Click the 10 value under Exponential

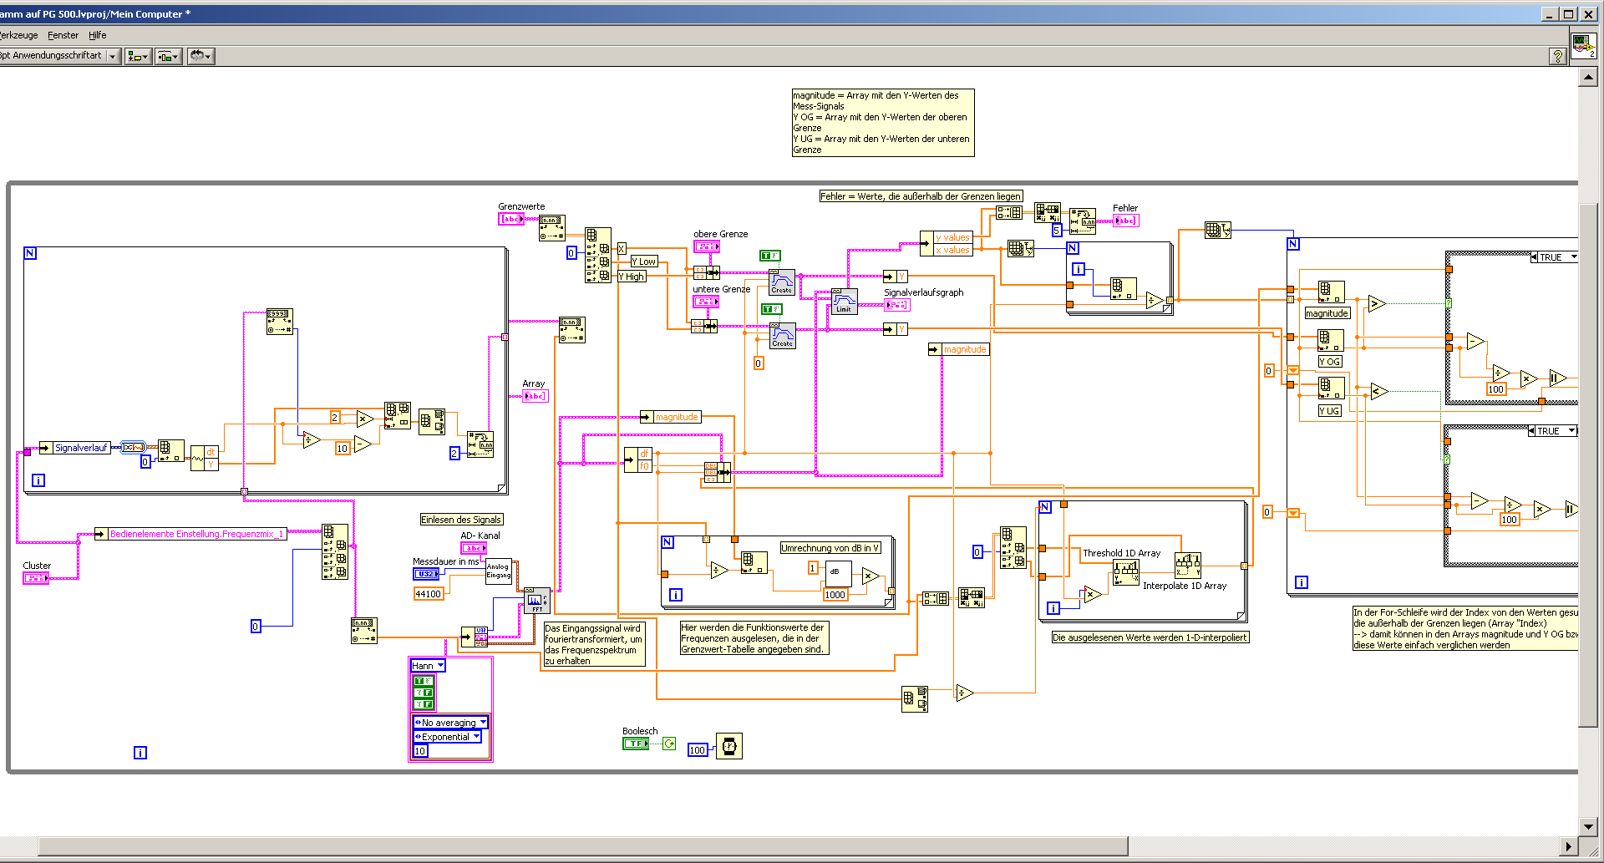click(x=420, y=751)
